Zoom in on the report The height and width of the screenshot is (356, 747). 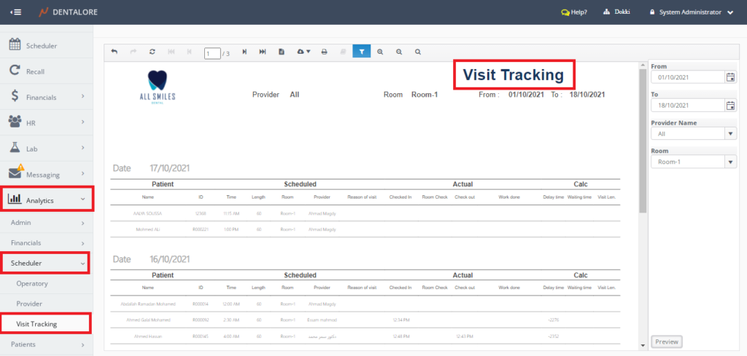click(x=380, y=52)
